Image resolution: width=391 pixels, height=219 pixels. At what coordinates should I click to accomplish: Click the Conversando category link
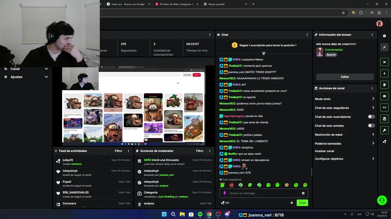(334, 50)
